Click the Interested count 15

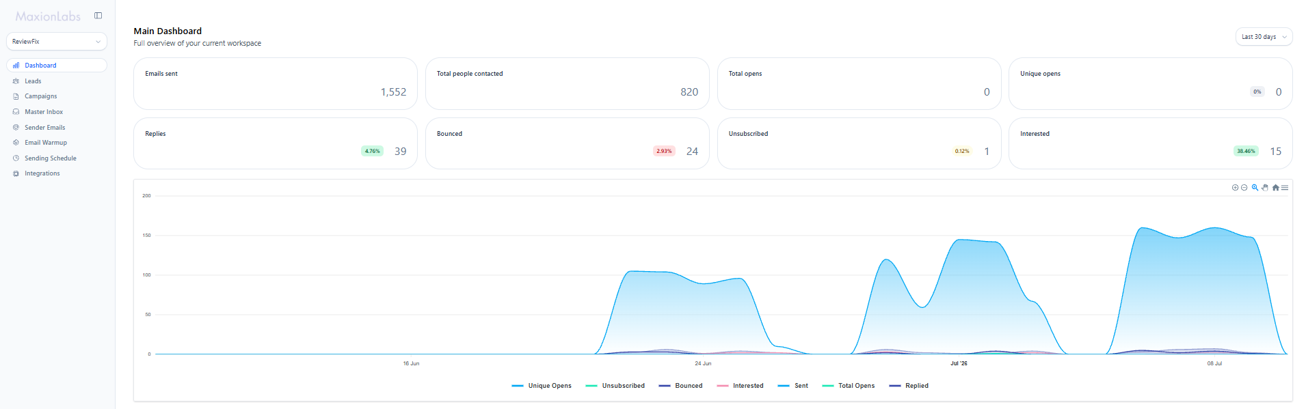[1275, 152]
